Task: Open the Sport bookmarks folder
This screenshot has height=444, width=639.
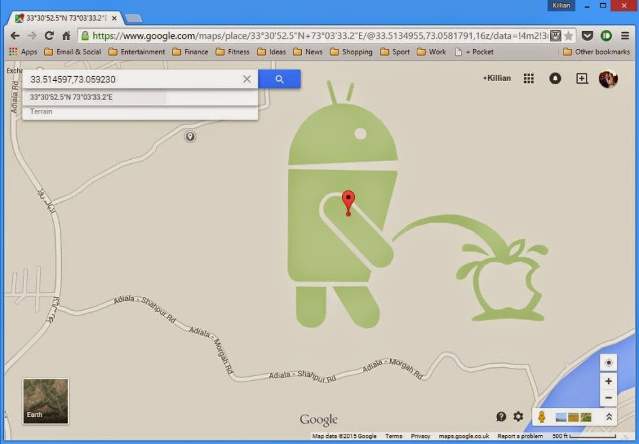Action: click(x=395, y=52)
